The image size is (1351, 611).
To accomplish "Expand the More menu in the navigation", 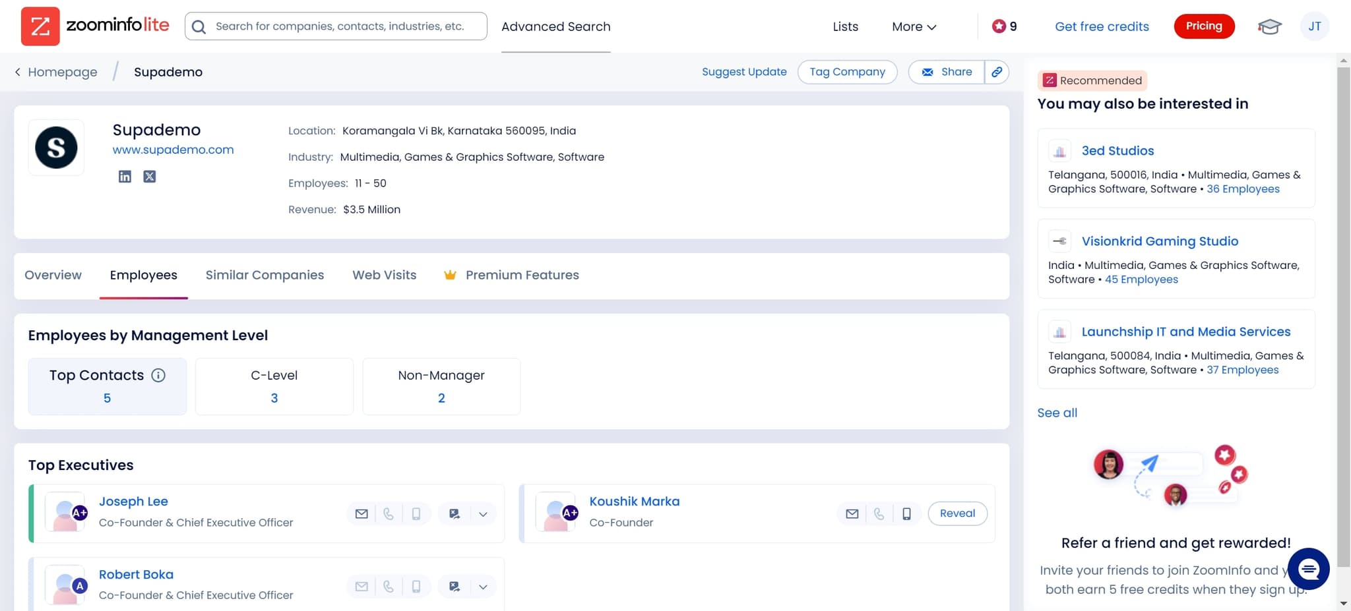I will pos(914,26).
